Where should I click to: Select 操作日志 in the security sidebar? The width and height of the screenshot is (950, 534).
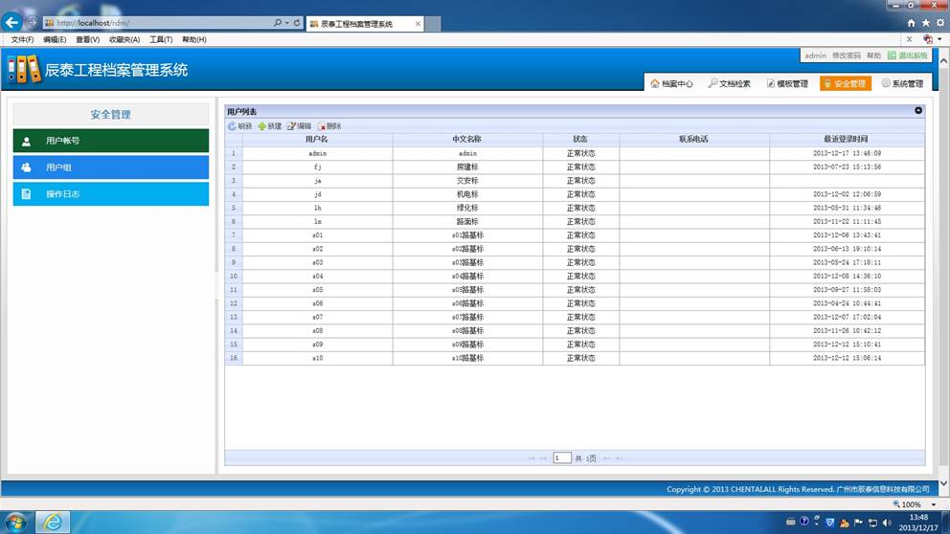(111, 194)
